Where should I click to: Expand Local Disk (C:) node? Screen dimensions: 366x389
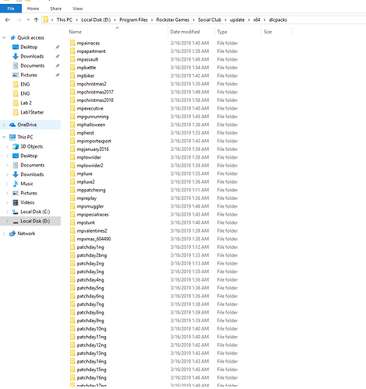point(7,212)
